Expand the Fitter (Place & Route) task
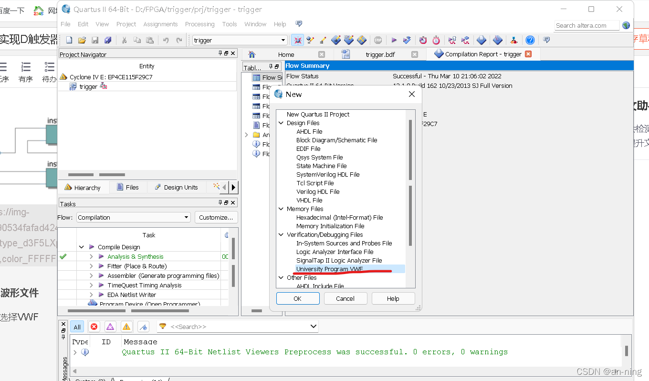 (x=91, y=266)
